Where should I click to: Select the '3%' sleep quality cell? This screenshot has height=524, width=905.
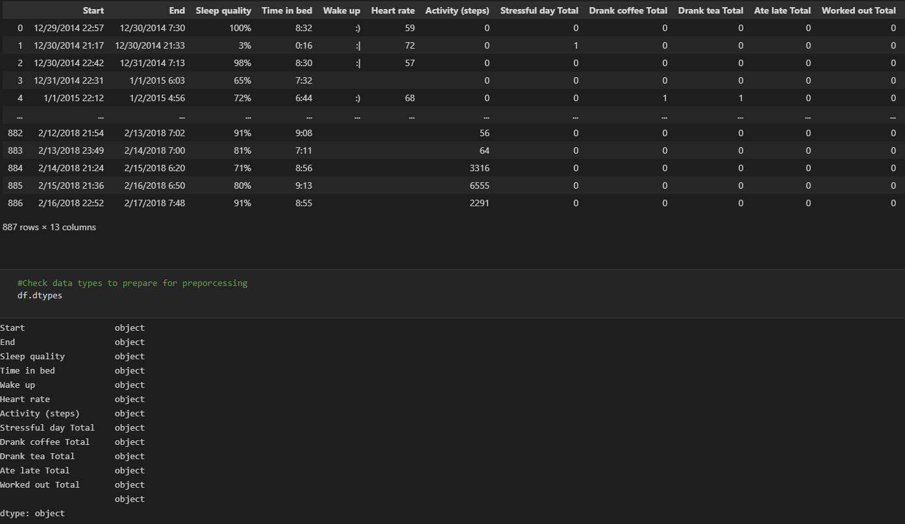tap(244, 45)
